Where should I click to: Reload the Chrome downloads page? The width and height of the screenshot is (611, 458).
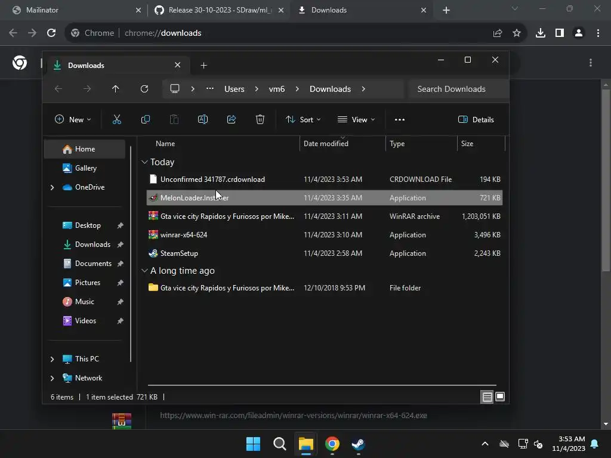click(51, 33)
